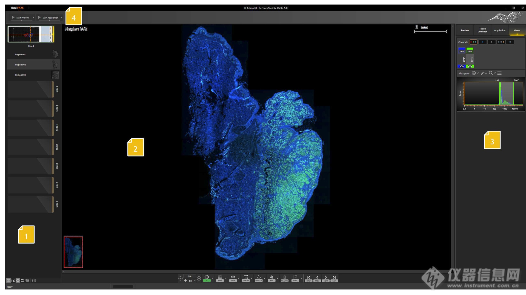Click the EXPORT tool icon
The image size is (526, 295).
click(246, 278)
